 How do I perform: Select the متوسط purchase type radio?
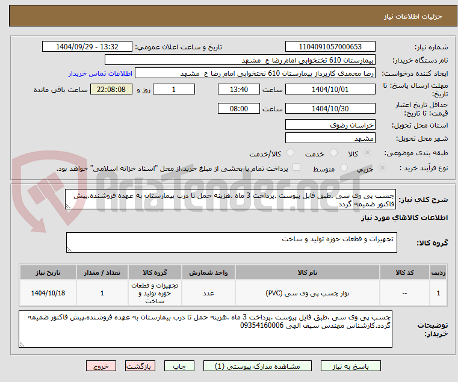coord(344,168)
